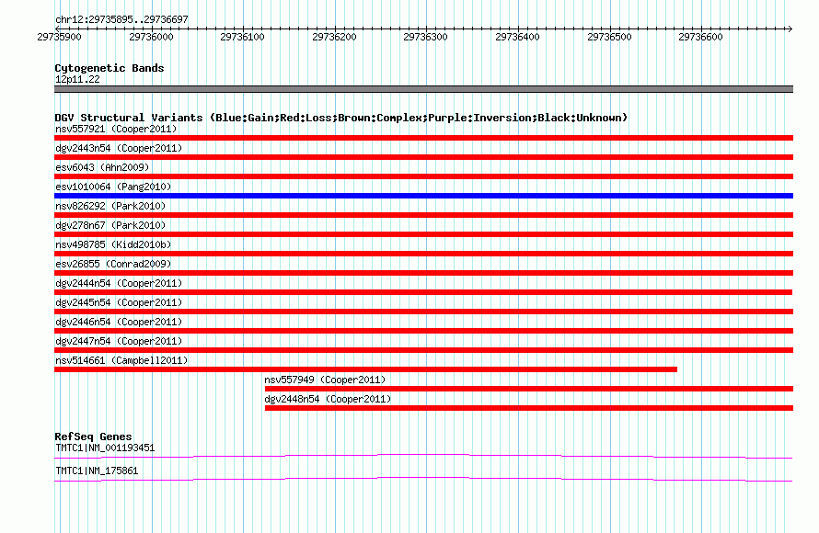Image resolution: width=819 pixels, height=533 pixels.
Task: Click the blue gain bar for esv1010064
Action: 423,196
